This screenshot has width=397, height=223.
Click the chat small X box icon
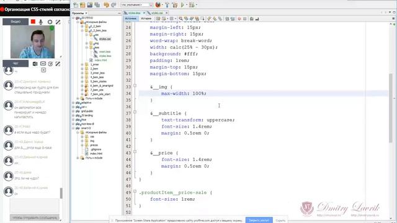[43, 70]
